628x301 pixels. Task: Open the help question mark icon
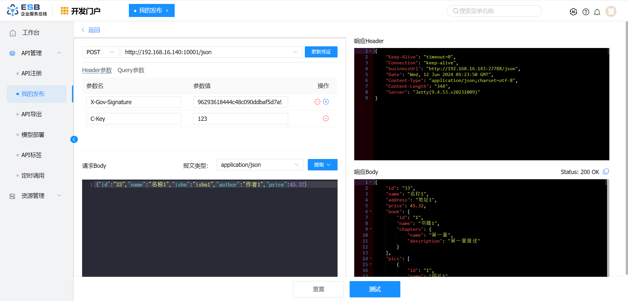[x=586, y=12]
